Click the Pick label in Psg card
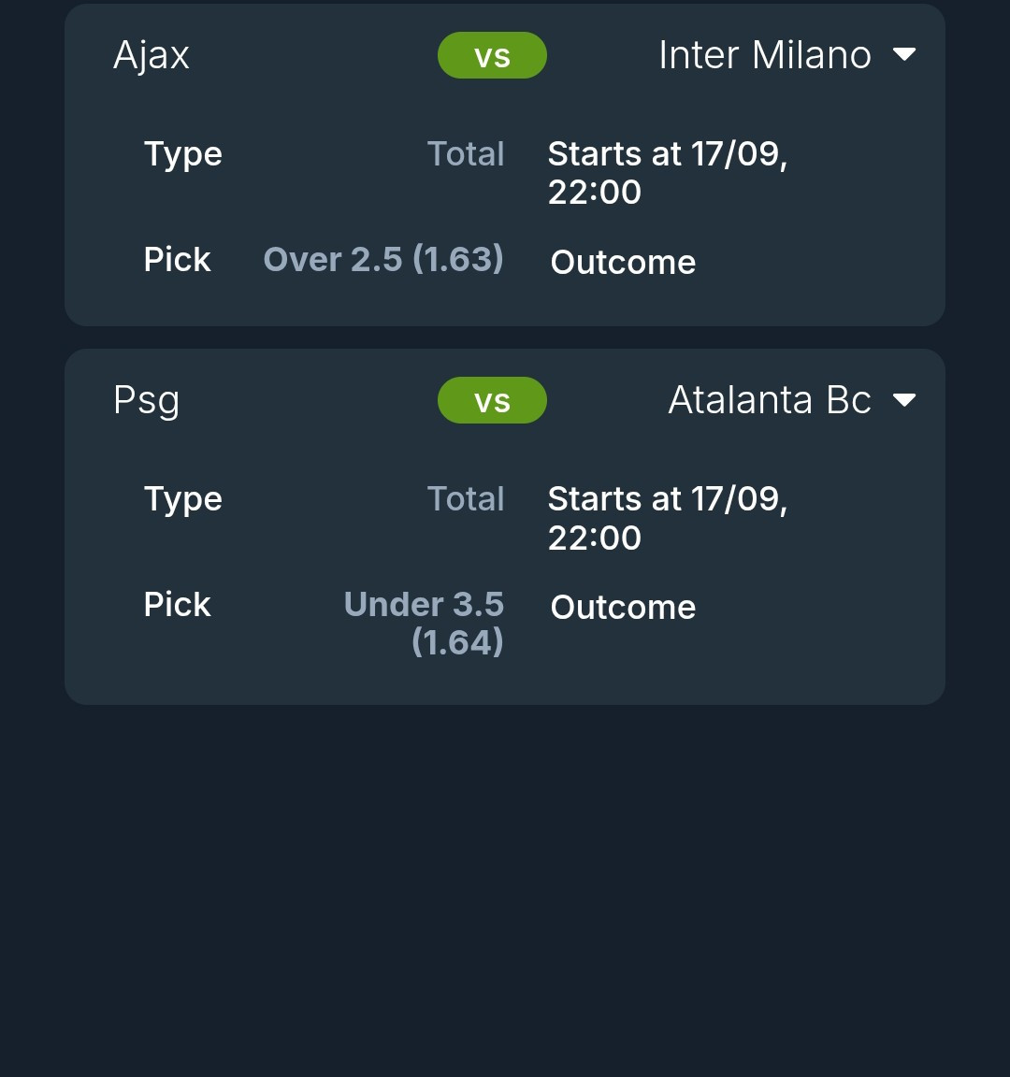The width and height of the screenshot is (1010, 1077). [x=177, y=604]
